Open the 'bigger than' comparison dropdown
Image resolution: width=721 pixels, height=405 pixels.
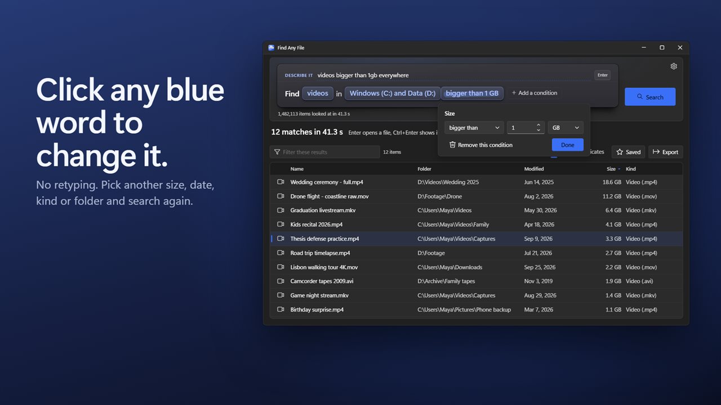click(474, 128)
